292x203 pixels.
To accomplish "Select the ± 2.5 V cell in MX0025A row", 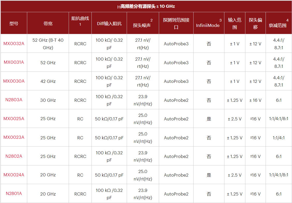I will pyautogui.click(x=235, y=119).
